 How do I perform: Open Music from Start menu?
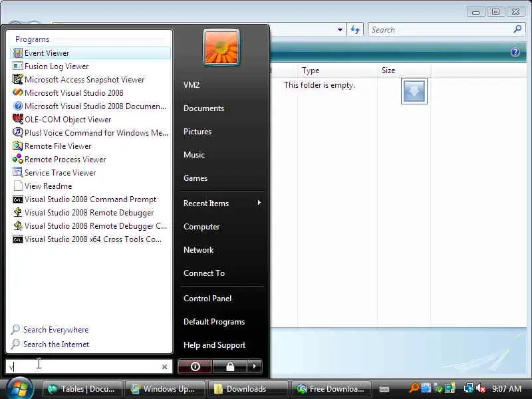point(194,155)
